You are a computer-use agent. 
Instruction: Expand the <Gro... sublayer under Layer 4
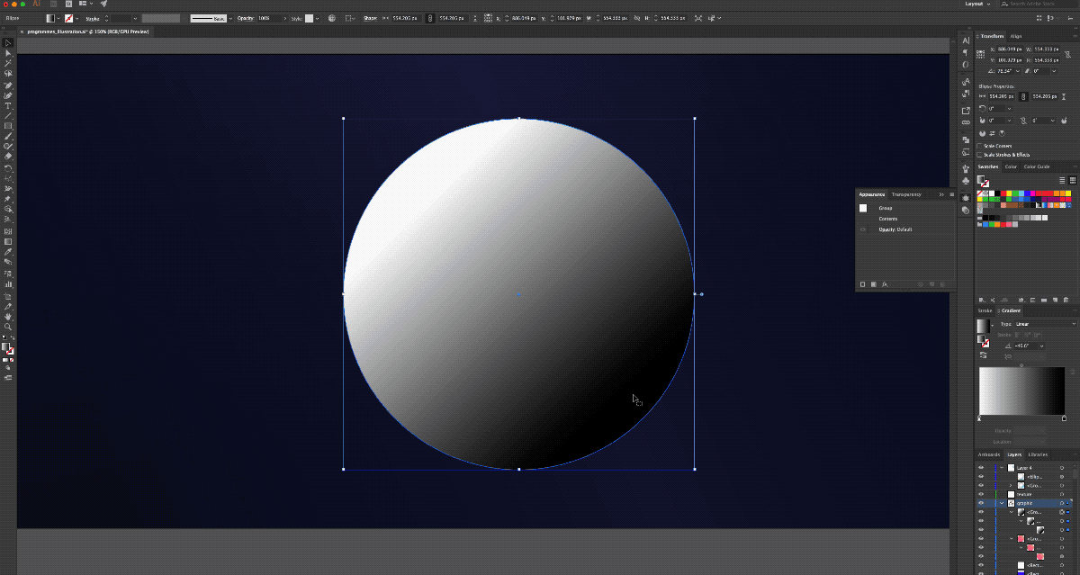point(1011,485)
